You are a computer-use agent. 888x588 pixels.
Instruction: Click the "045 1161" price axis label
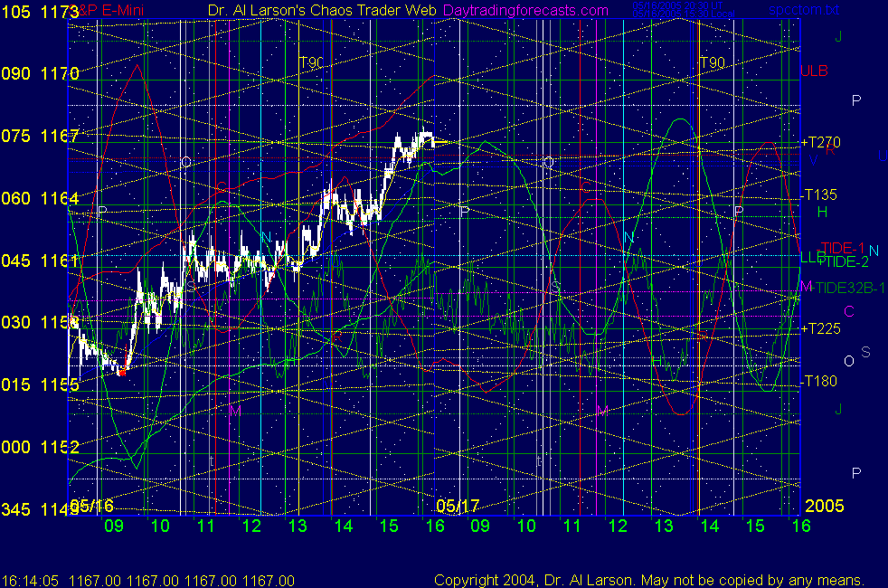(x=40, y=261)
